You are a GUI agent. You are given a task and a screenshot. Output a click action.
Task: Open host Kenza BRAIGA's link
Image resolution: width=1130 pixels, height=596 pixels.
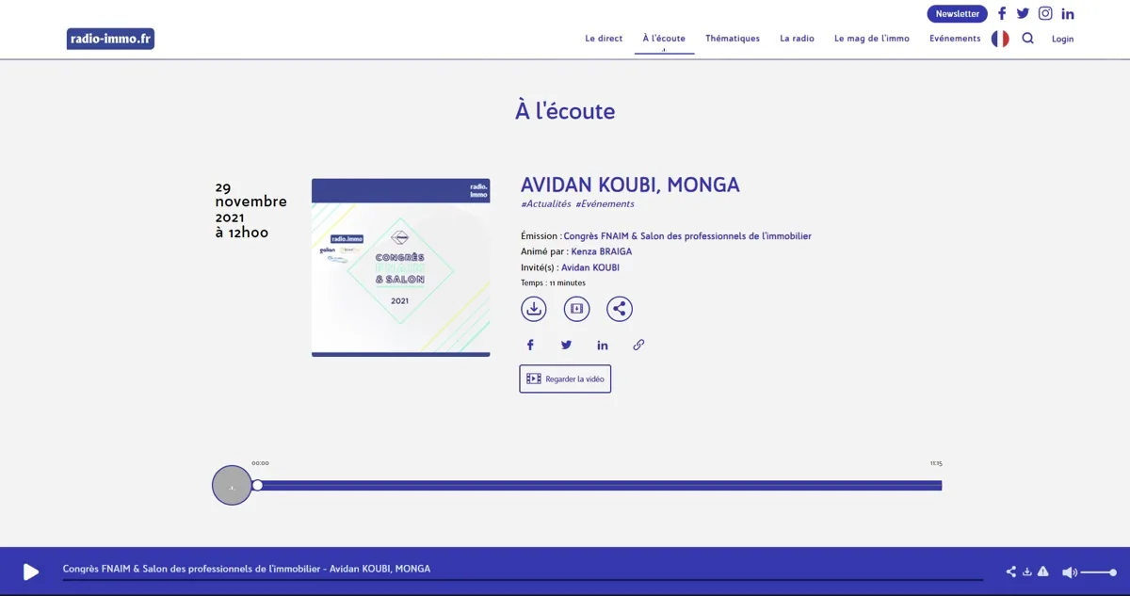tap(602, 252)
